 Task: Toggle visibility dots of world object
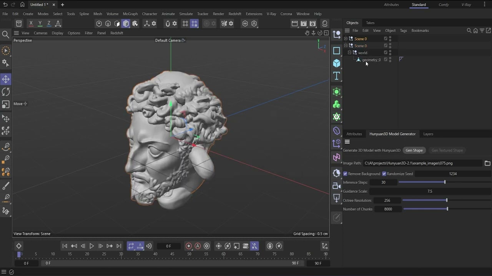pyautogui.click(x=390, y=53)
